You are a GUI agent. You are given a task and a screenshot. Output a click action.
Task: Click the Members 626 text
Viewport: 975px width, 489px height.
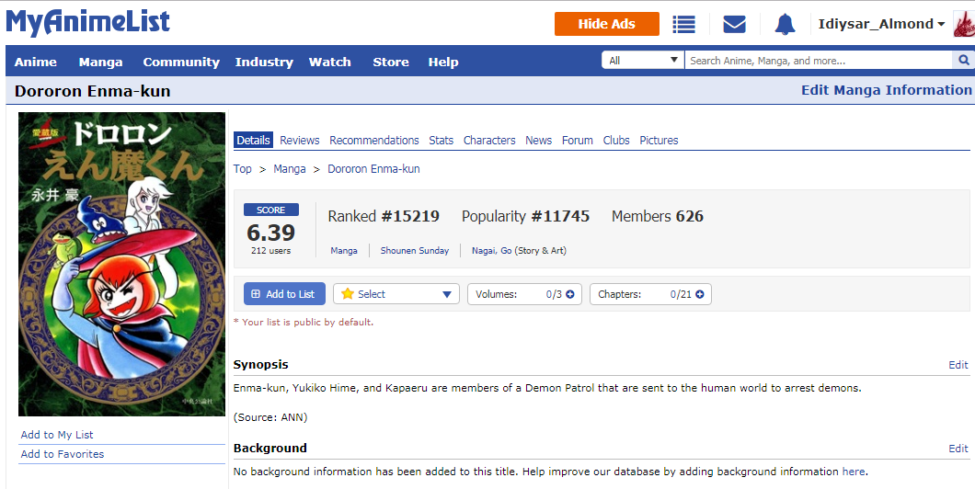pos(658,216)
